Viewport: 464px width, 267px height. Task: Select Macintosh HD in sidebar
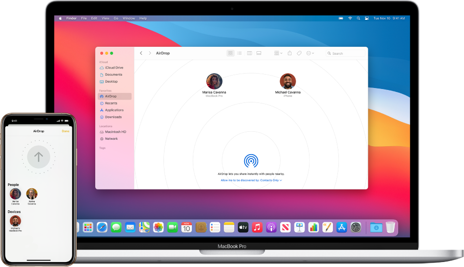pyautogui.click(x=113, y=132)
